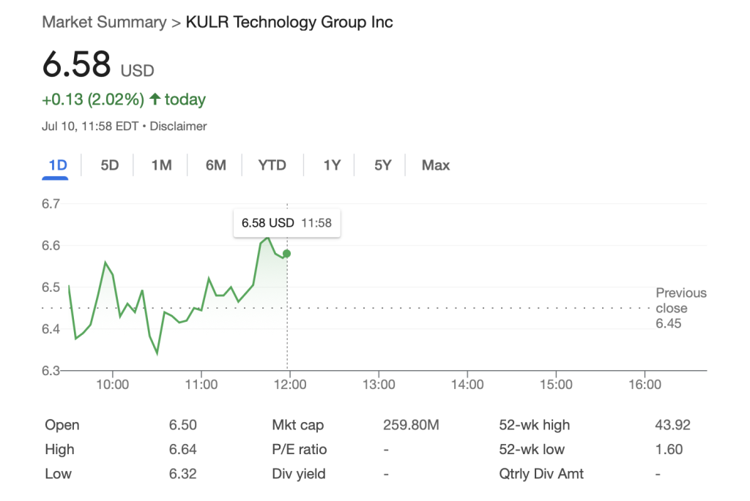Viewport: 750px width, 501px height.
Task: Click the 12:00 time axis label
Action: click(289, 385)
